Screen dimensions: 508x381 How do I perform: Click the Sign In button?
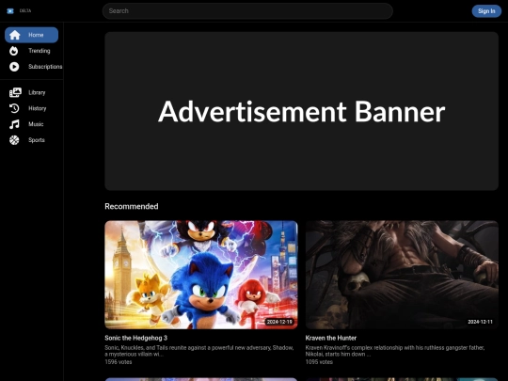pyautogui.click(x=486, y=11)
